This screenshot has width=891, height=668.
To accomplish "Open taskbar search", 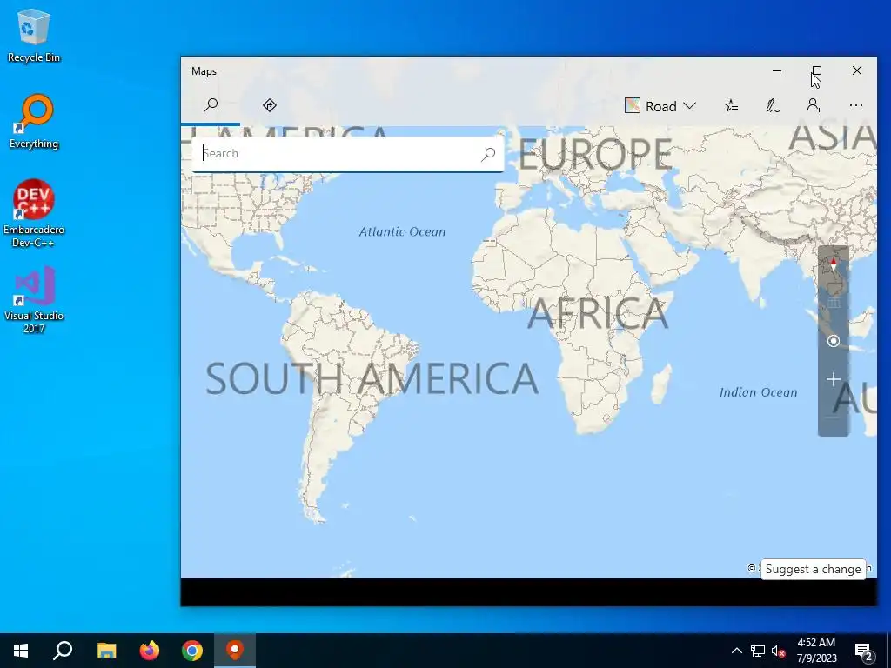I will pos(63,651).
